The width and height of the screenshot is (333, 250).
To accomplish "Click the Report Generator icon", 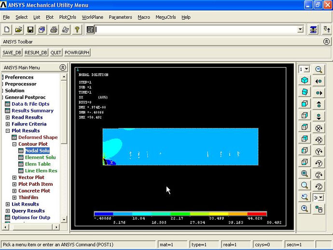I will [65, 29].
